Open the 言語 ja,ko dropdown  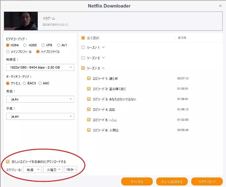(40, 99)
